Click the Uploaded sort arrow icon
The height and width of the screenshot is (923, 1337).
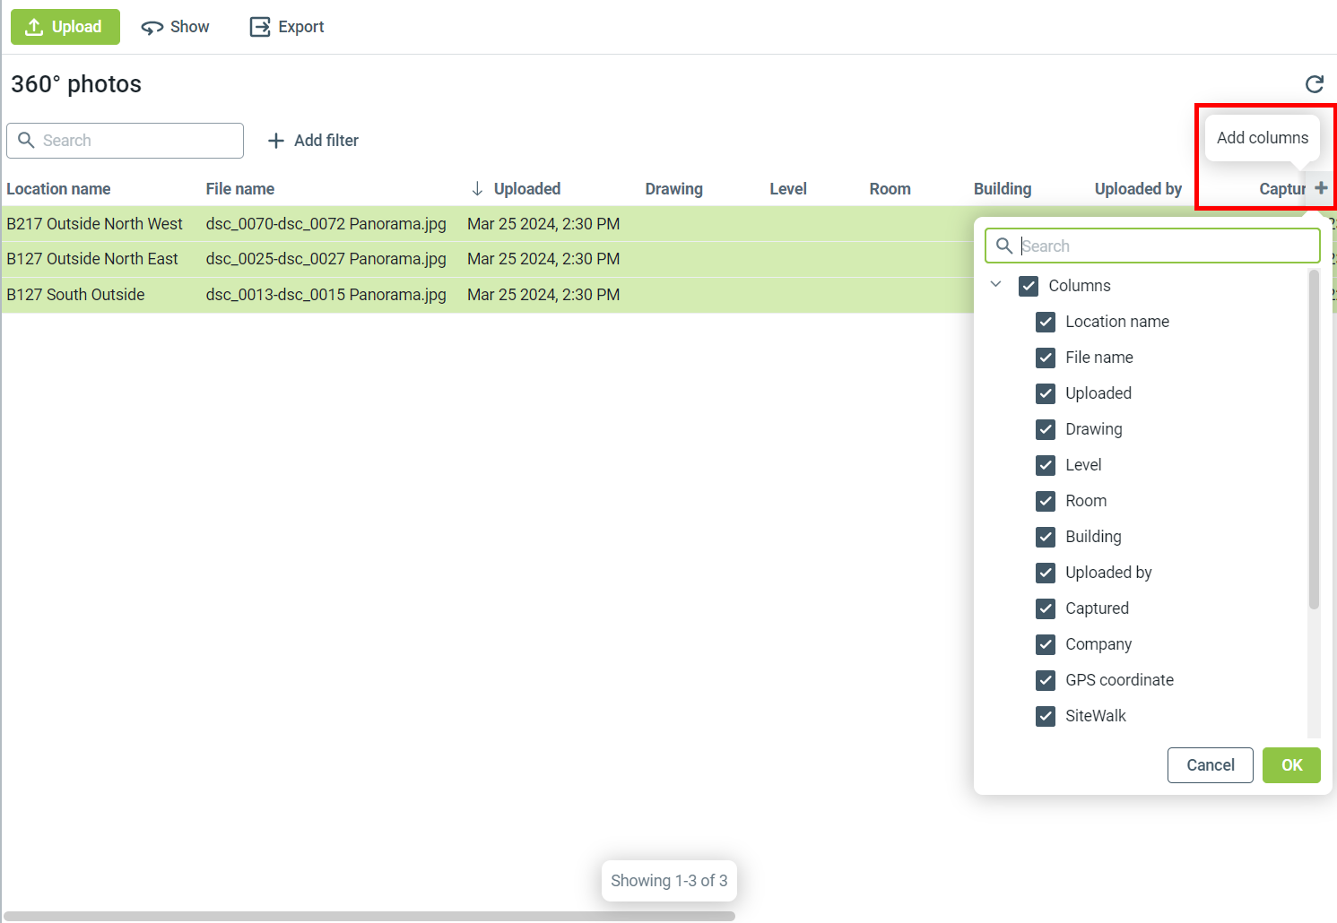(477, 189)
